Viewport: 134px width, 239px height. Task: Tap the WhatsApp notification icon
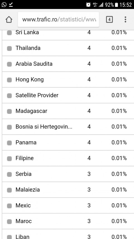coord(4,4)
